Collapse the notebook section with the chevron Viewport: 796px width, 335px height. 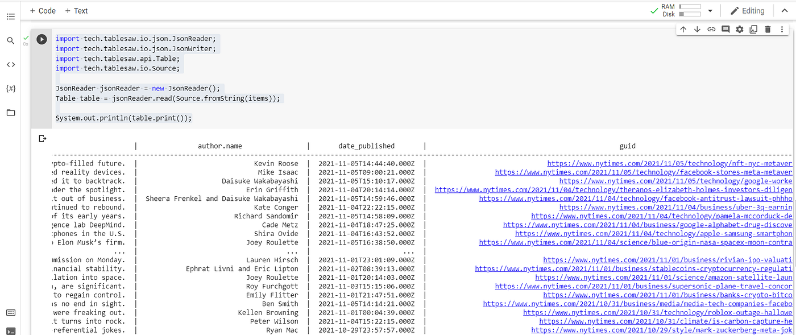[785, 10]
